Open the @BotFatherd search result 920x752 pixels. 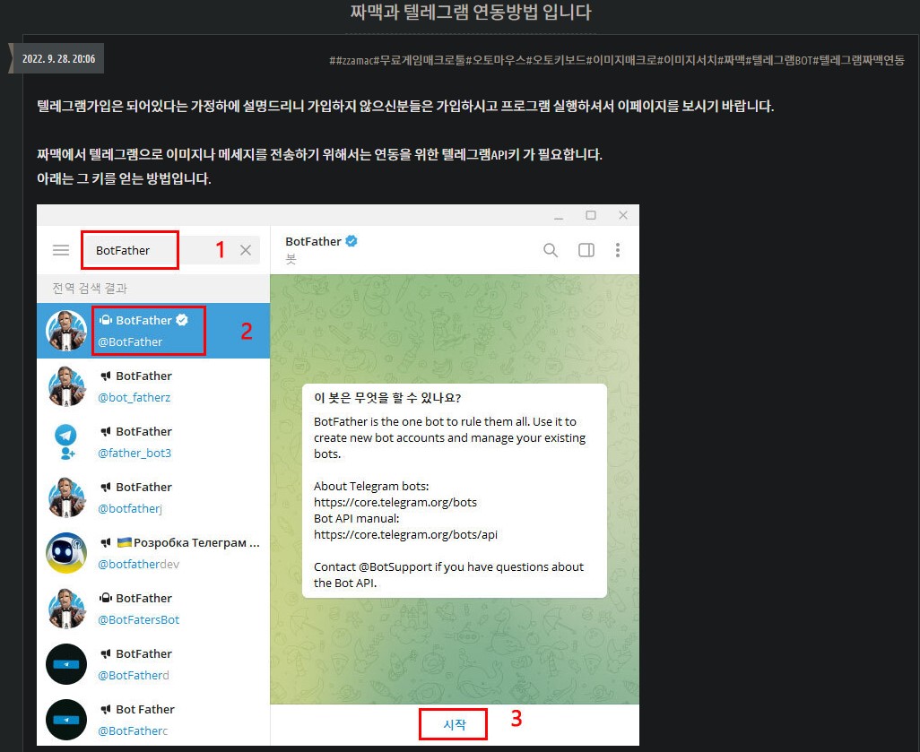[153, 664]
